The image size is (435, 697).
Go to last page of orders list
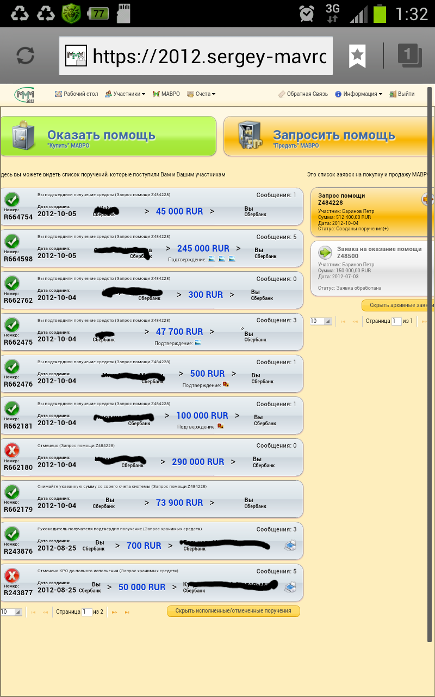pos(127,612)
